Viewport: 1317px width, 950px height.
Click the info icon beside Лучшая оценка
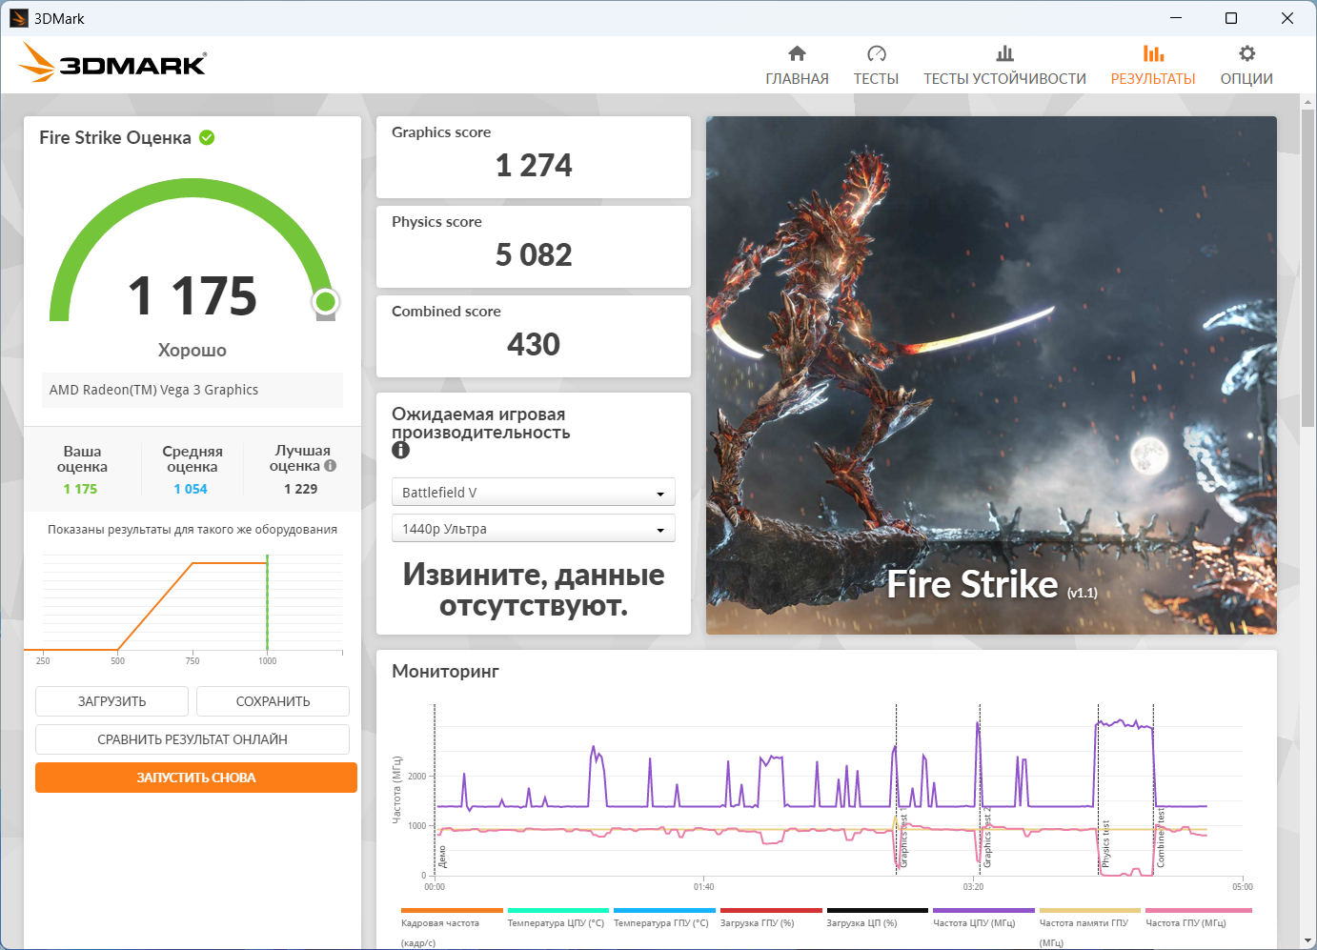(331, 466)
